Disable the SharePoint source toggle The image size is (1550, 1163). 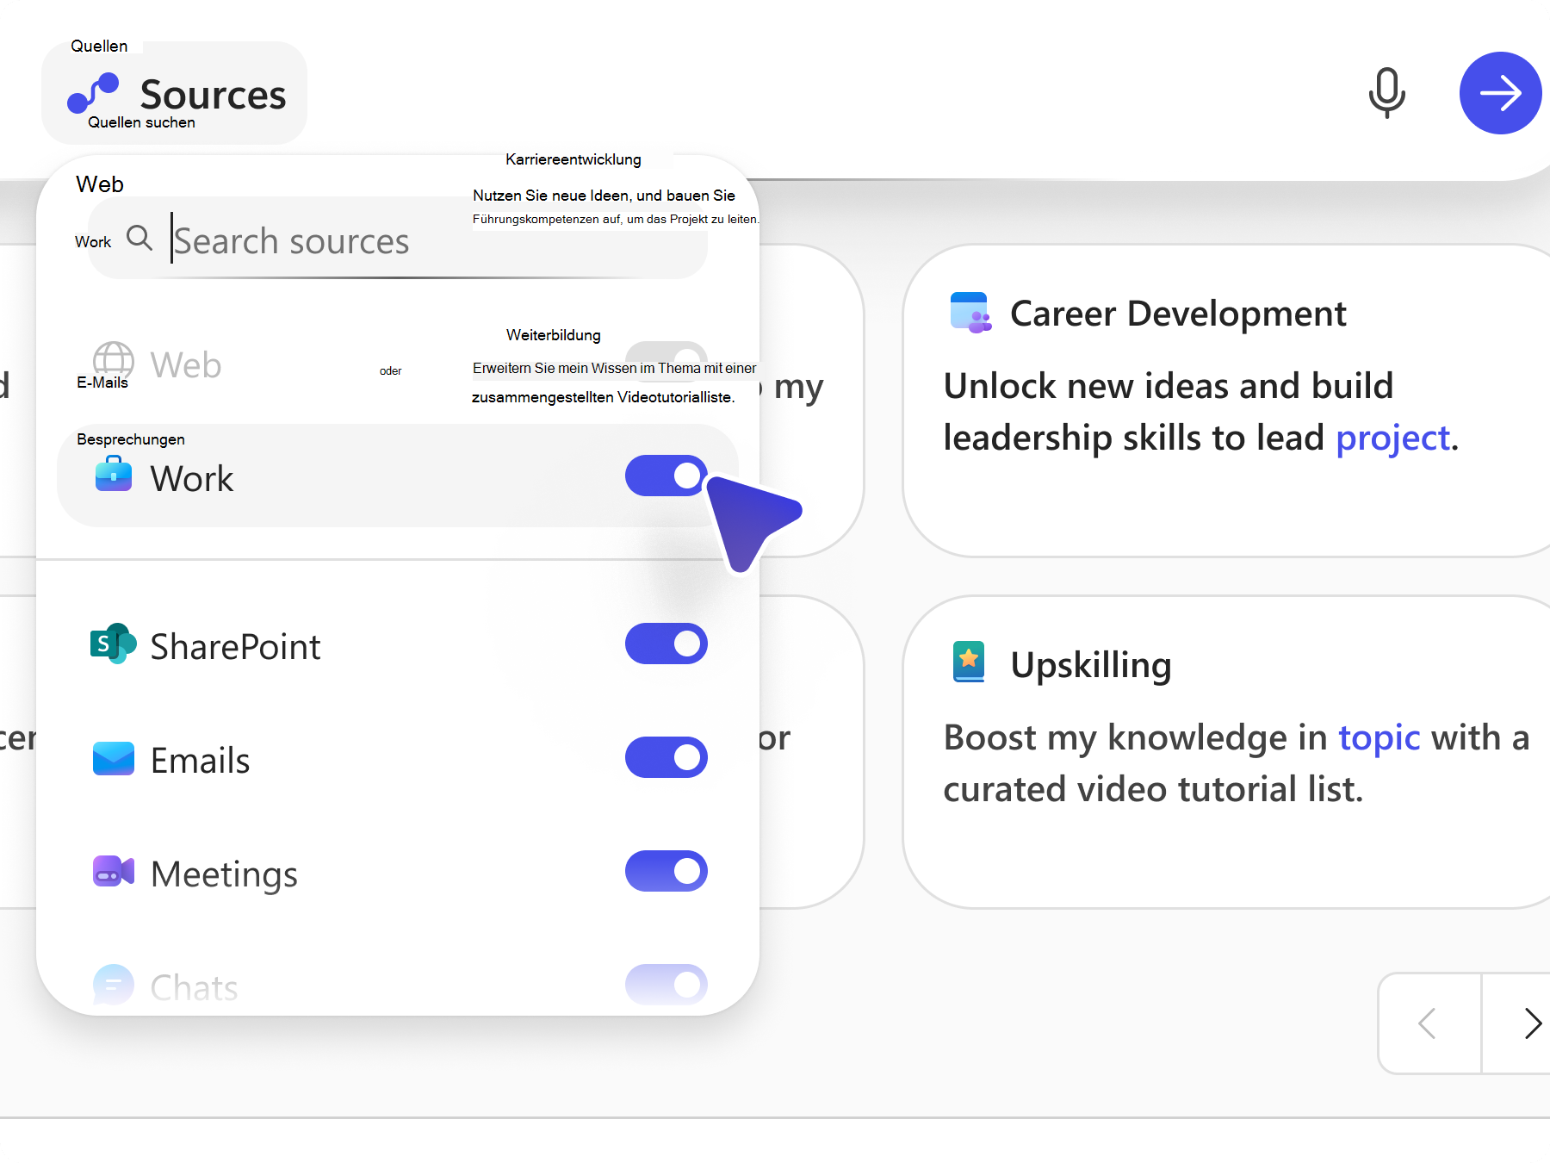[666, 644]
